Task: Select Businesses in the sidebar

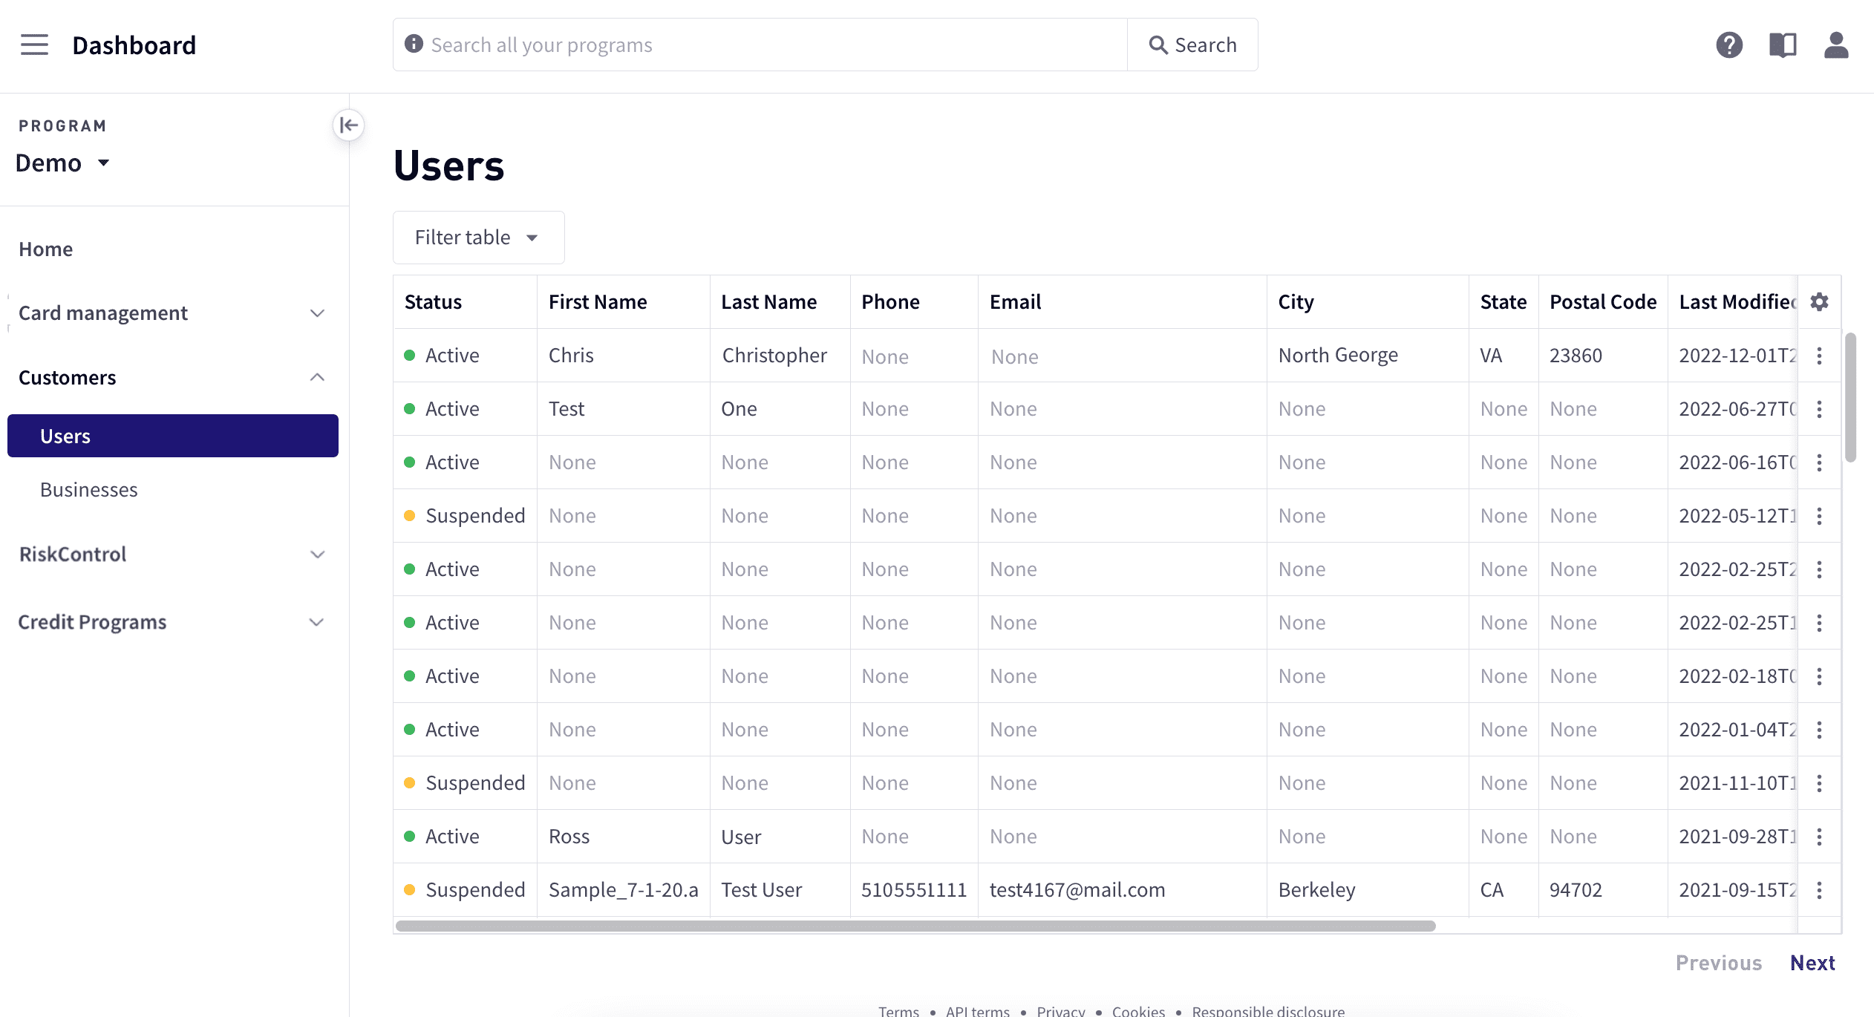Action: (89, 490)
